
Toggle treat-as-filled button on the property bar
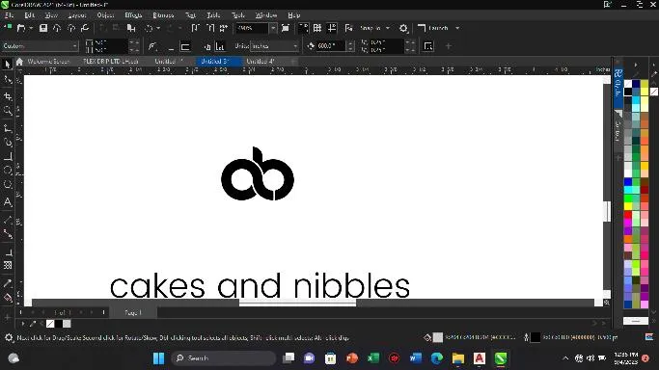pos(428,46)
